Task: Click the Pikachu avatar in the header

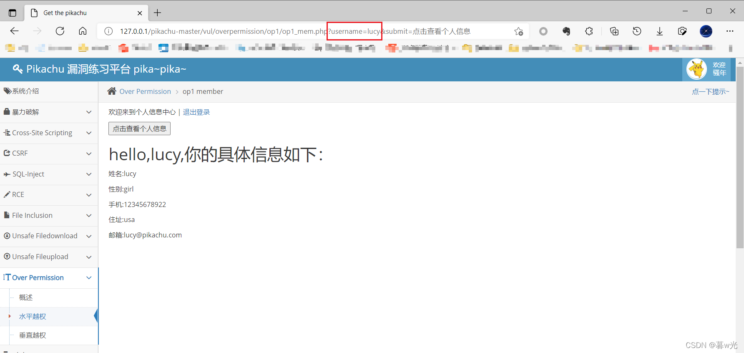Action: coord(697,69)
